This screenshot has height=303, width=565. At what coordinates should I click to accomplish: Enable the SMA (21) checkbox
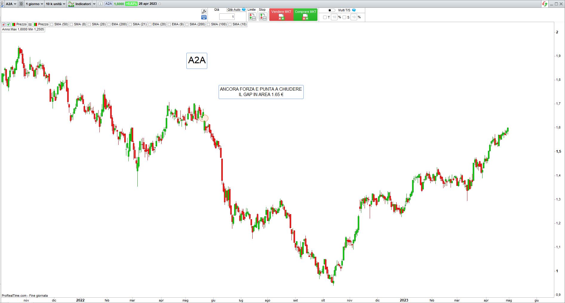click(x=130, y=24)
